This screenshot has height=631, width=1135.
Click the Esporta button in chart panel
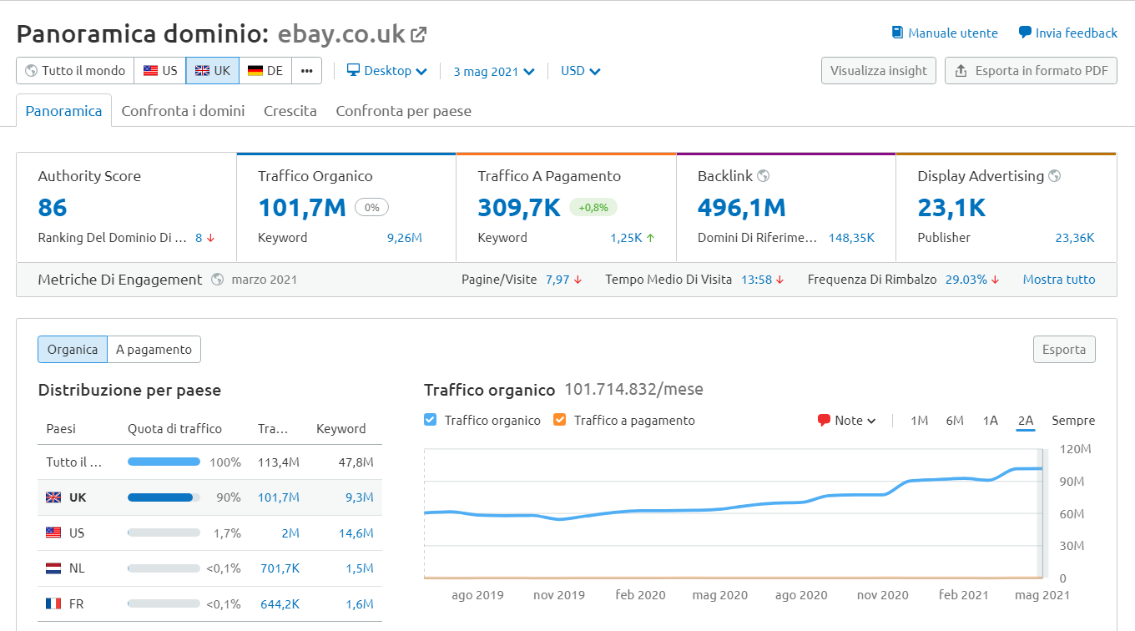pos(1064,350)
